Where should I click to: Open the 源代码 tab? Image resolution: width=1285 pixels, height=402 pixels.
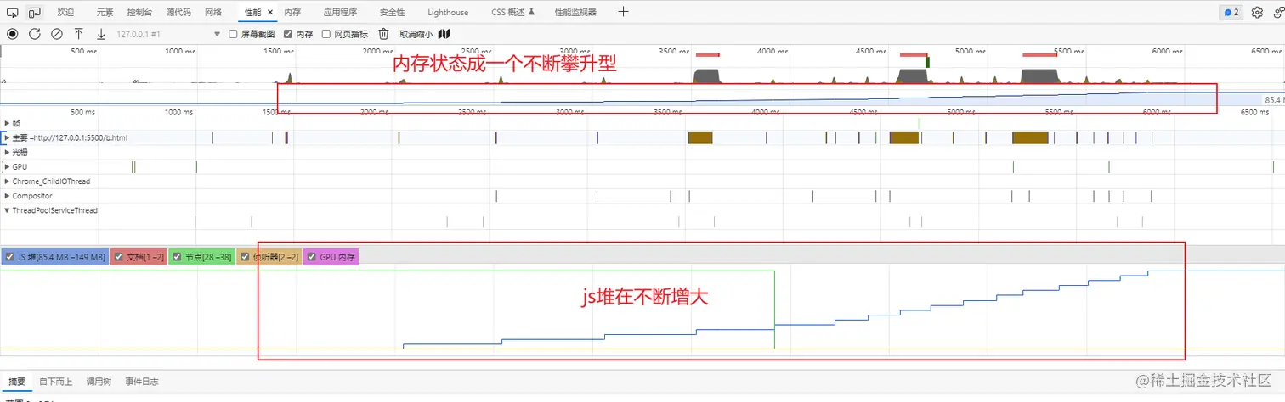pyautogui.click(x=178, y=13)
